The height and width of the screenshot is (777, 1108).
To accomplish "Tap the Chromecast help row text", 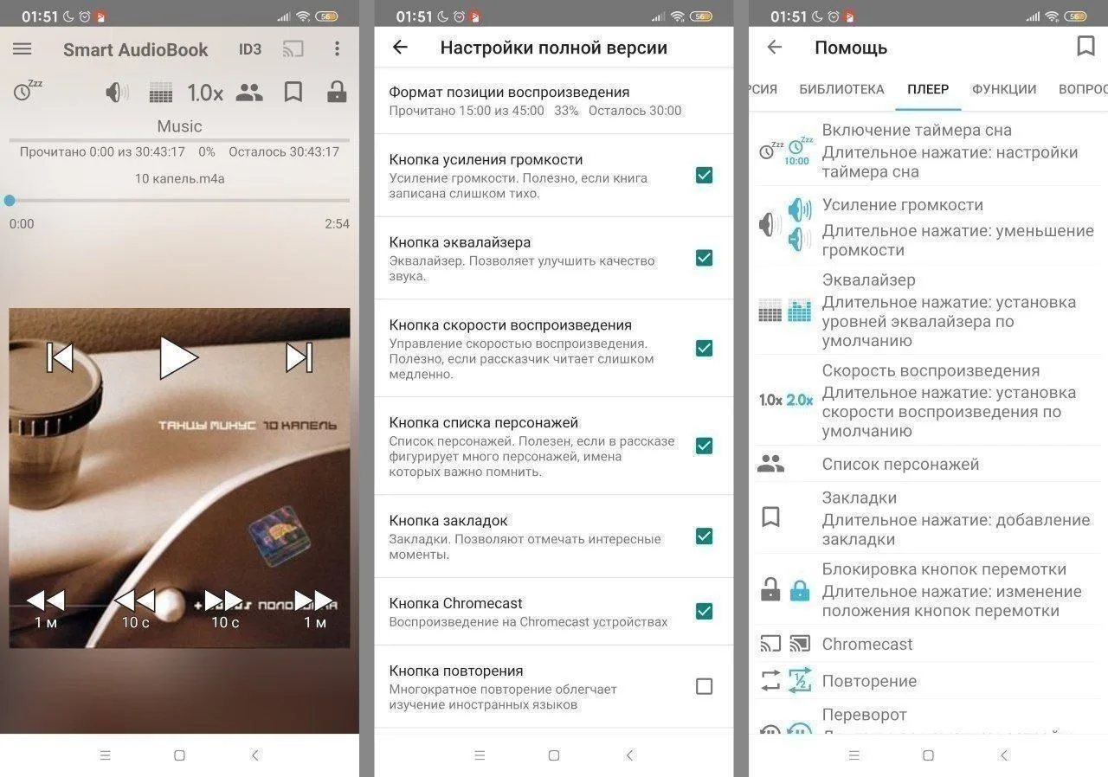I will coord(867,644).
